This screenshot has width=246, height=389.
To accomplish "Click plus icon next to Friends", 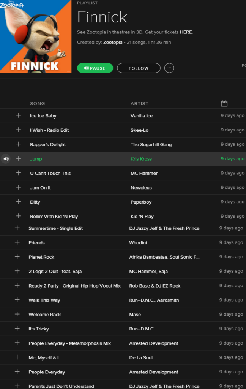I will click(17, 242).
